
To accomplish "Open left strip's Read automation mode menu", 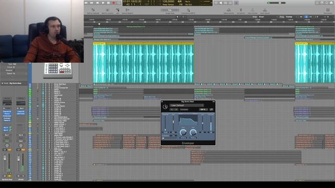I will click(x=7, y=141).
